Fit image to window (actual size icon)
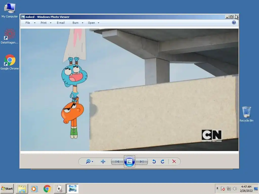The image size is (259, 194). coord(103,161)
